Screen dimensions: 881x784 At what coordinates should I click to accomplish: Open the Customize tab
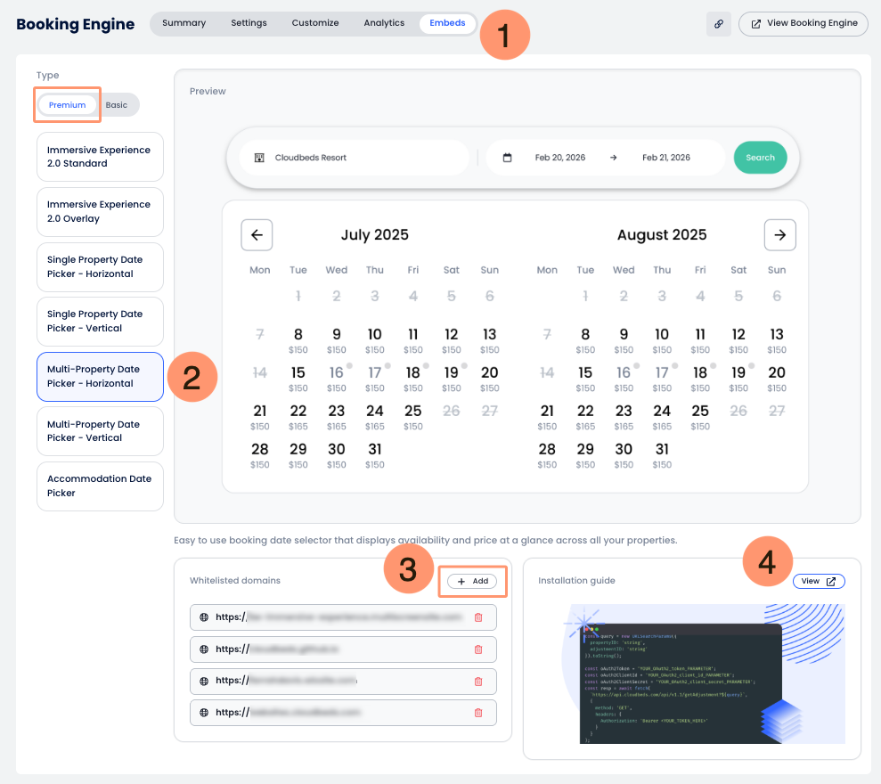(315, 23)
